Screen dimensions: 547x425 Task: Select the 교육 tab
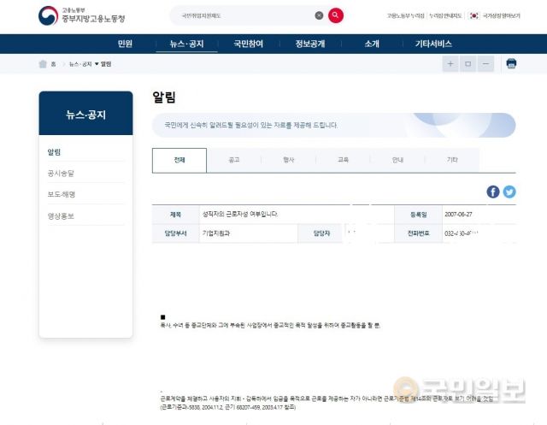click(343, 160)
